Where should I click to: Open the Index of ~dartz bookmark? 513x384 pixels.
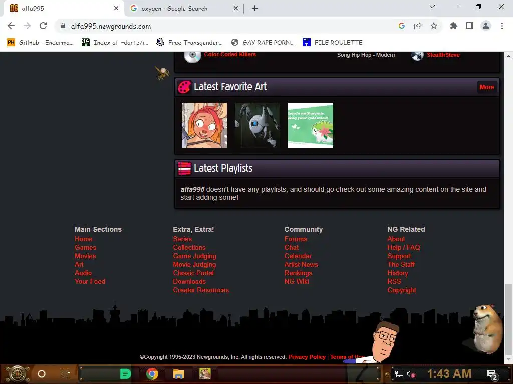tap(115, 43)
